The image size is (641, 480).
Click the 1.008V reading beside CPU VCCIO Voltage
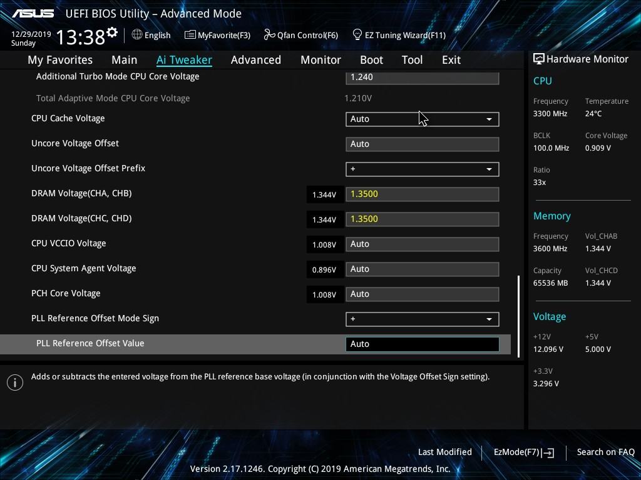click(324, 245)
